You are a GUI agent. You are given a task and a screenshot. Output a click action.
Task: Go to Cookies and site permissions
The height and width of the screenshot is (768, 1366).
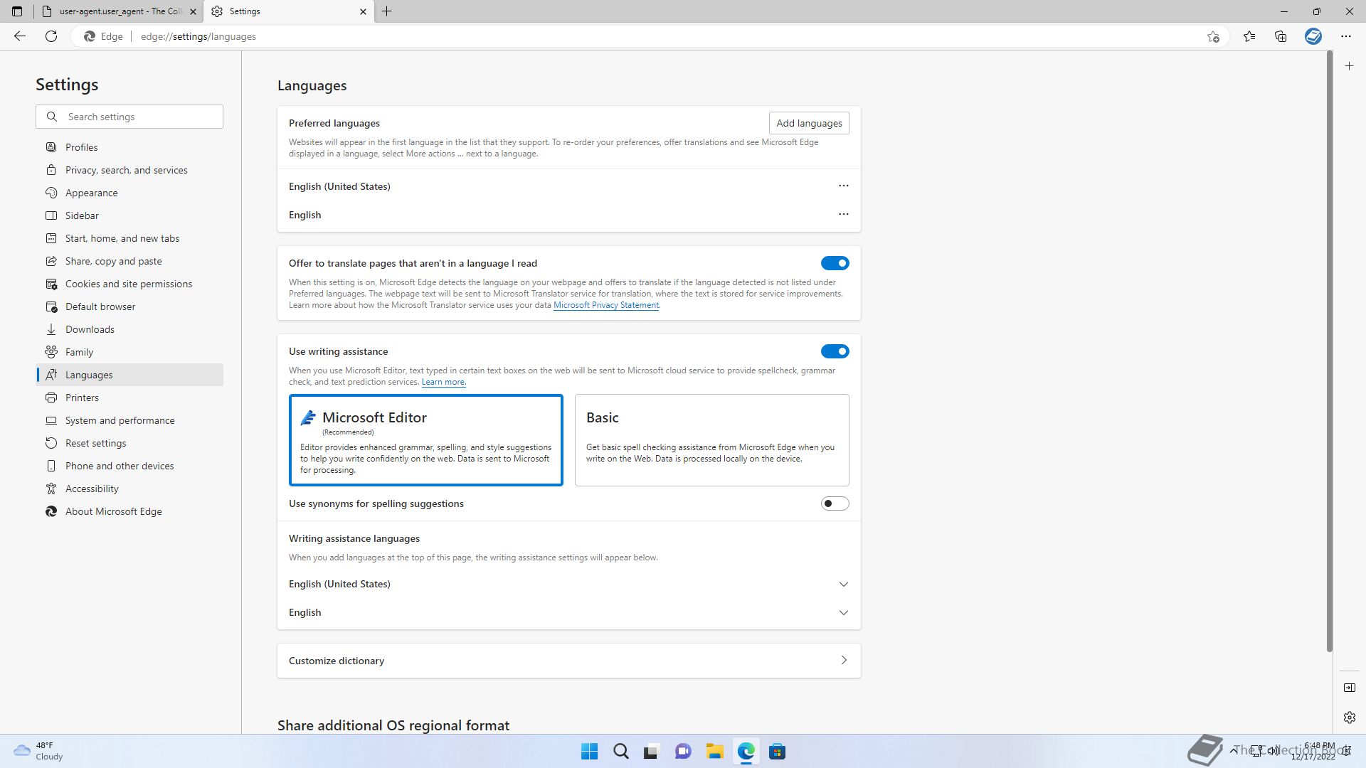129,284
